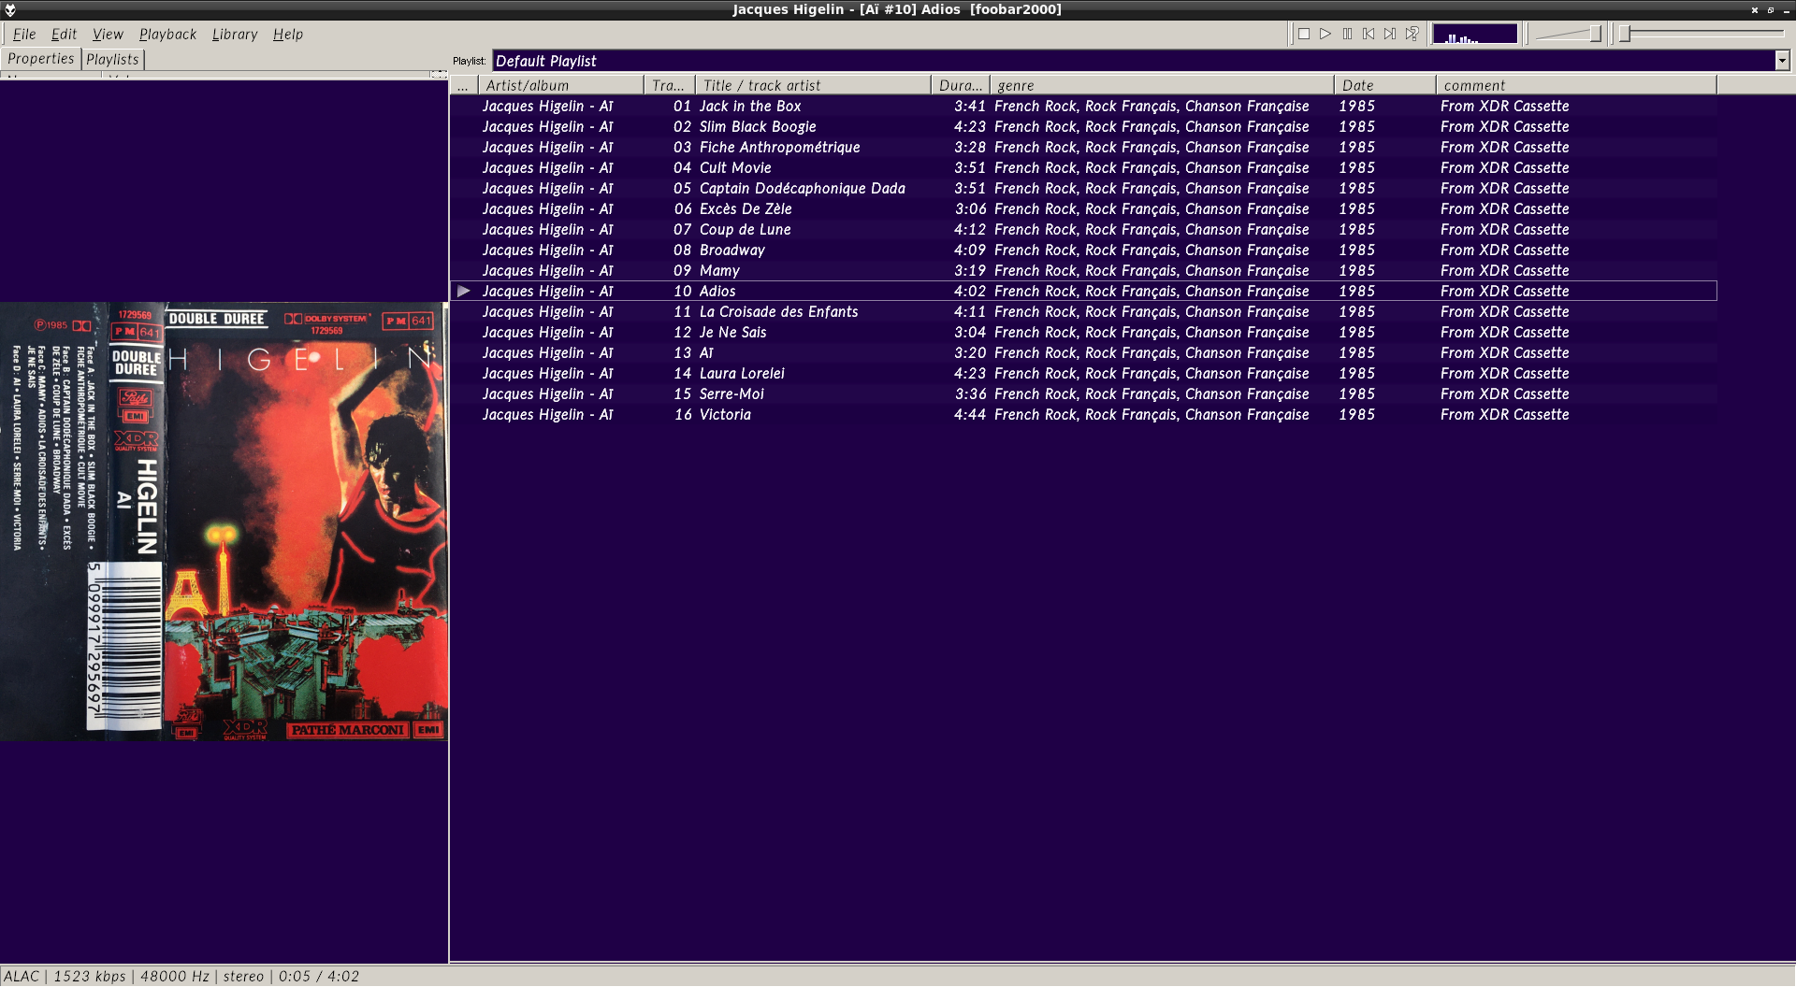
Task: Open the playlist selector dropdown arrow
Action: pyautogui.click(x=1782, y=61)
